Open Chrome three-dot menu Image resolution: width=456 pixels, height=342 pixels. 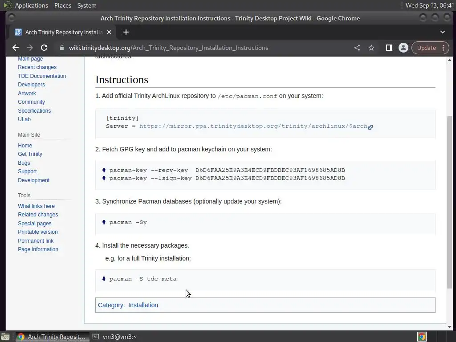coord(443,48)
